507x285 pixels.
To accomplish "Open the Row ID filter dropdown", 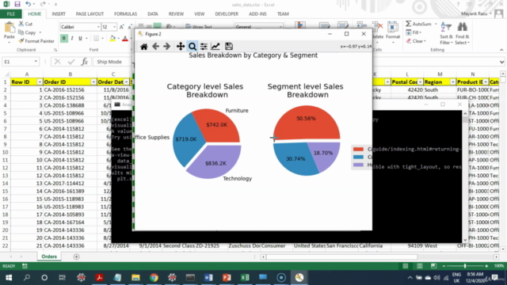I will [40, 82].
